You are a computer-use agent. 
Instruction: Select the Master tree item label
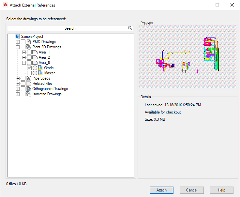coord(50,73)
